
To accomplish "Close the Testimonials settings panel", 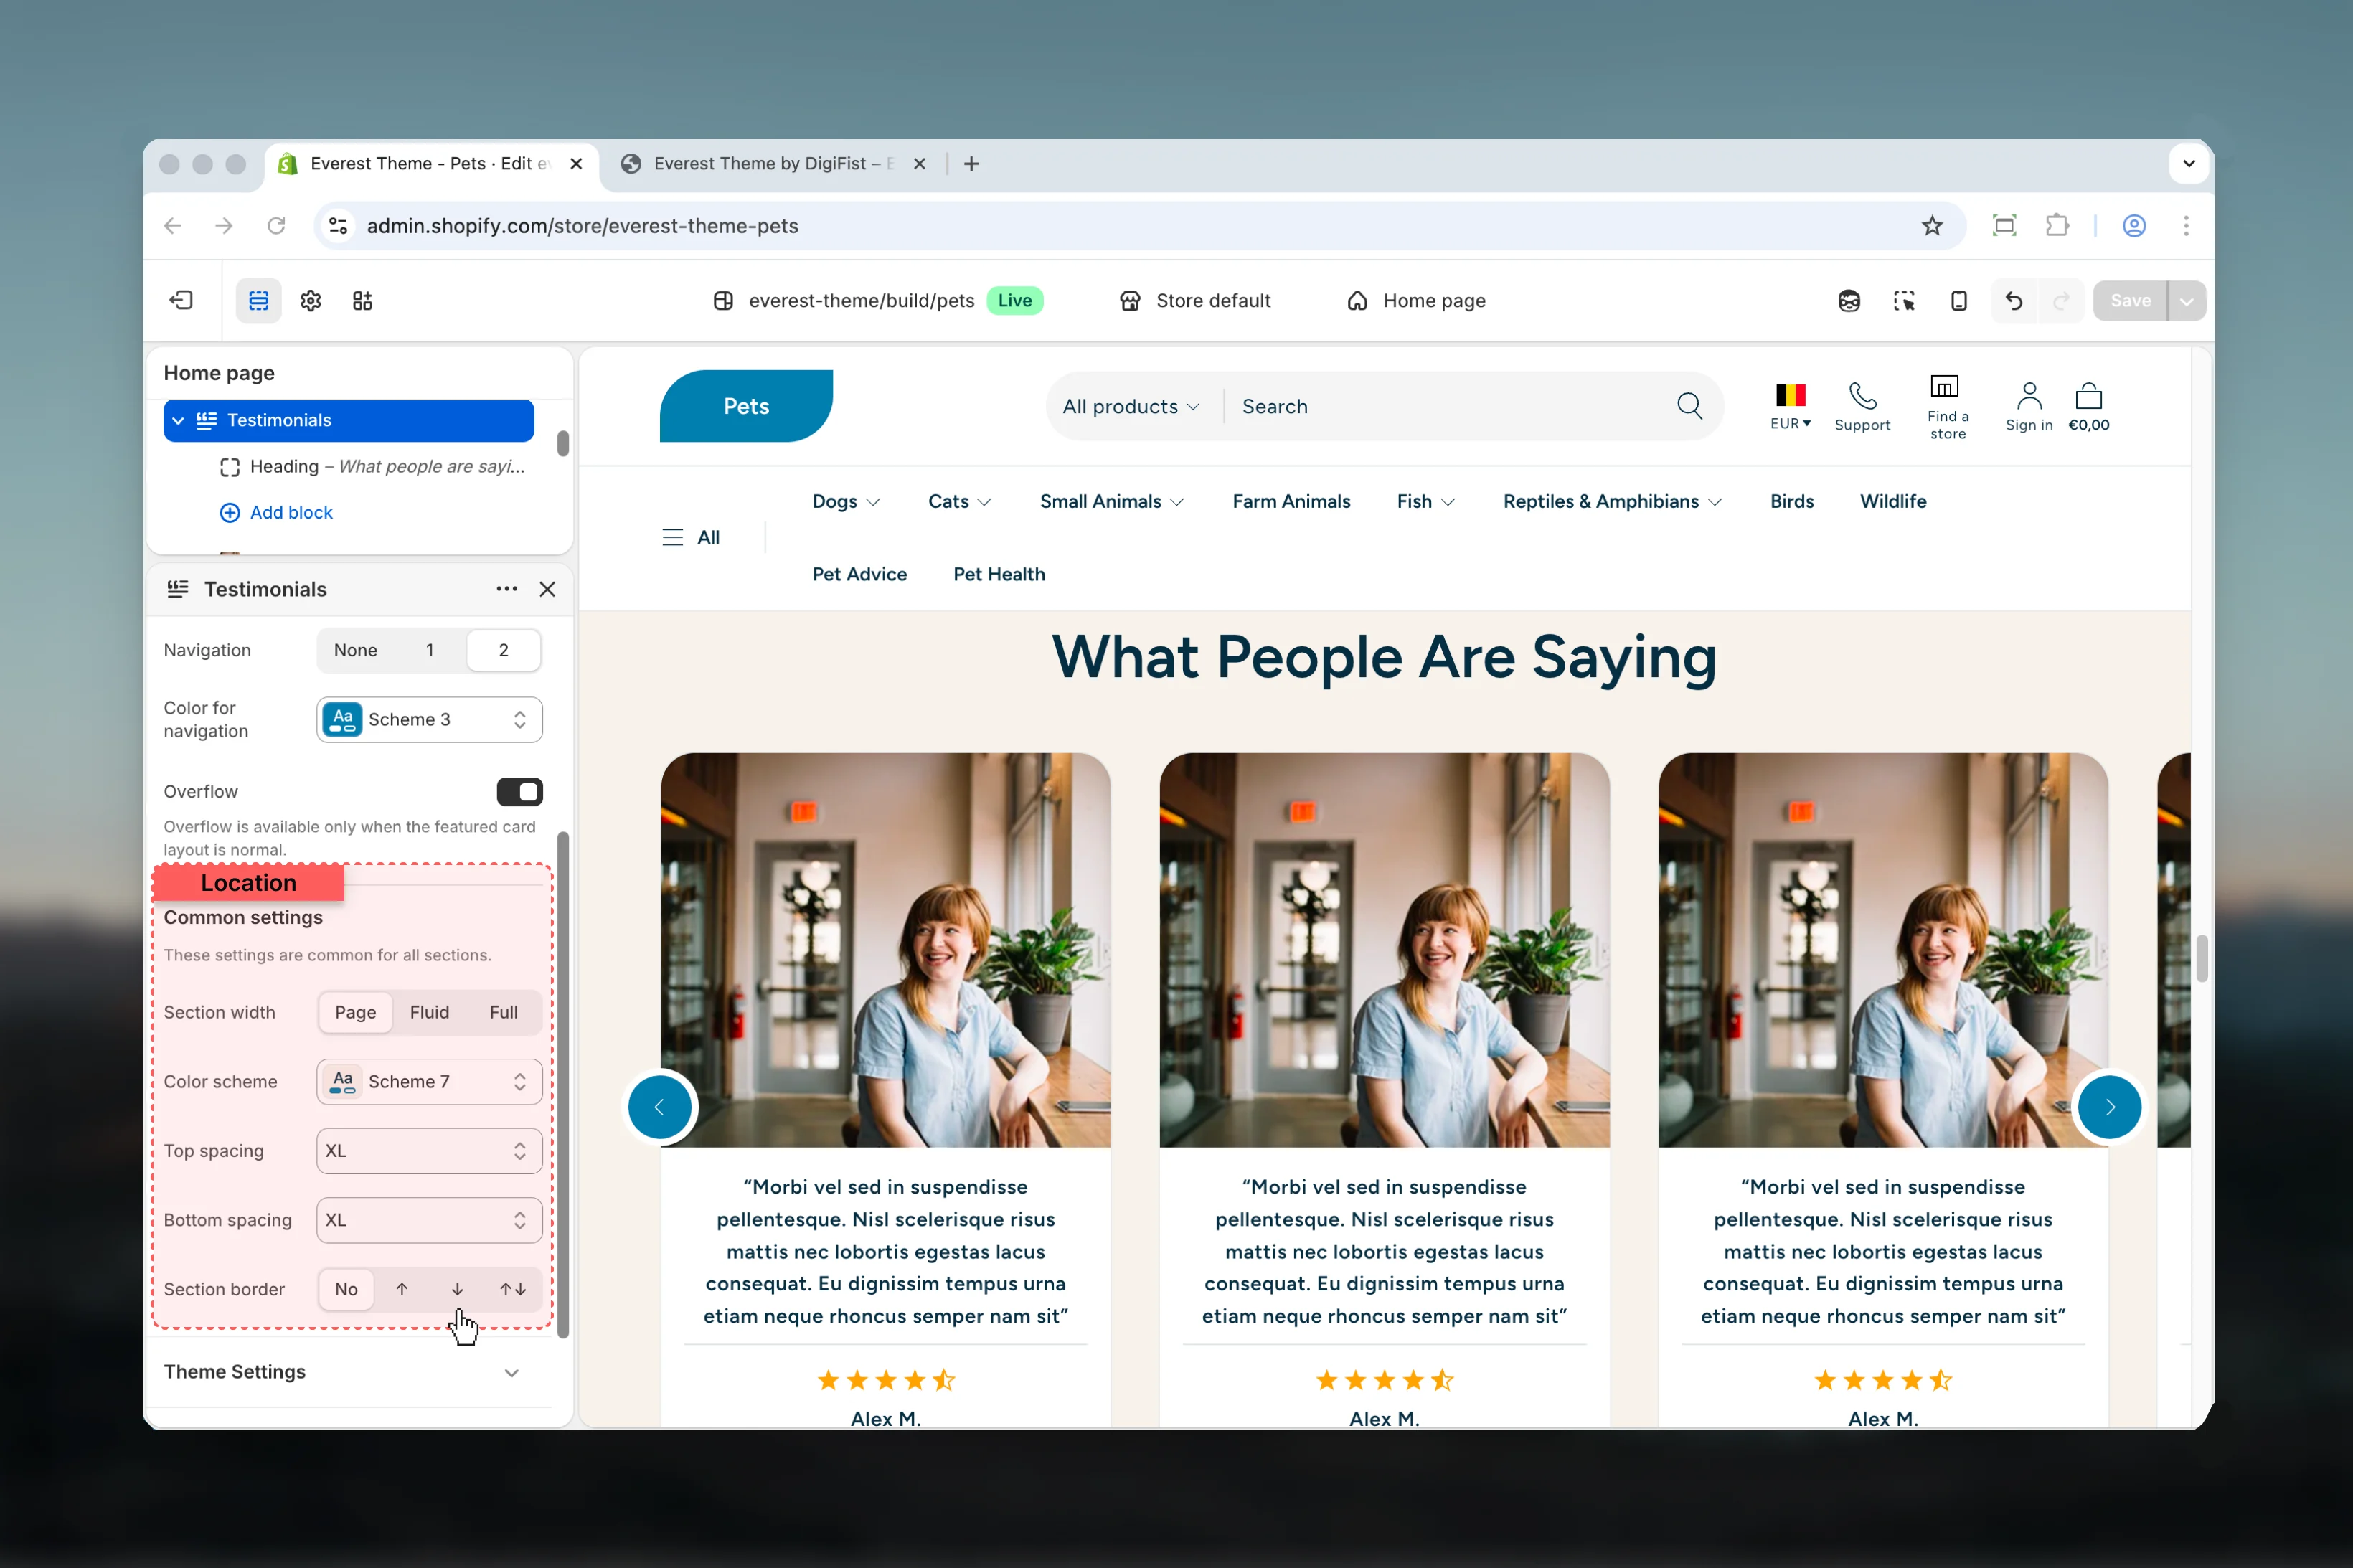I will (x=547, y=589).
